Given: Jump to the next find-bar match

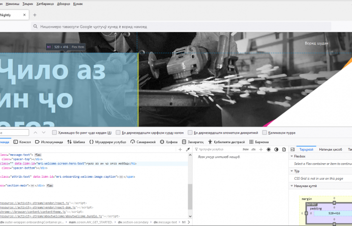Looking at the screenshot, I should pyautogui.click(x=44, y=133).
